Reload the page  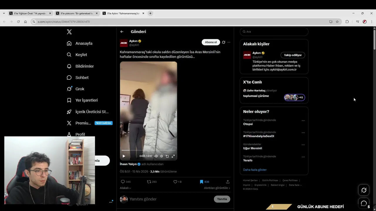click(x=18, y=22)
